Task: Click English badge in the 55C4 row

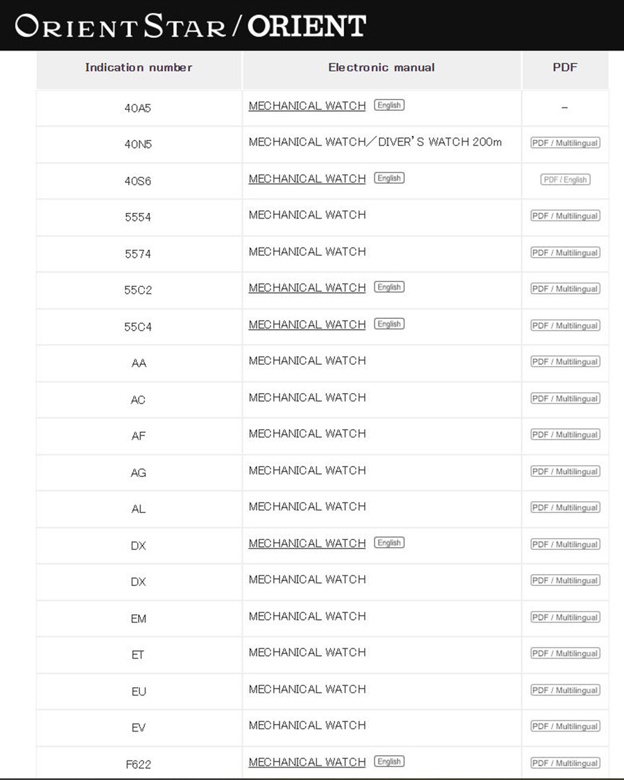Action: 389,324
